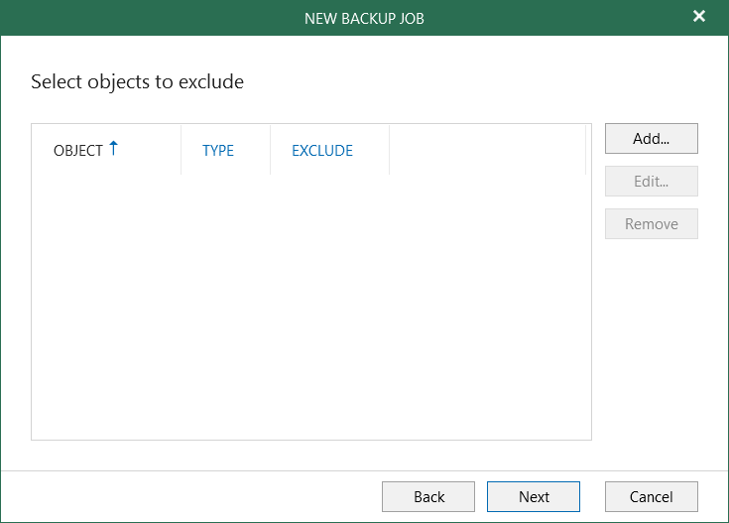Click the divider at the header's far right
The height and width of the screenshot is (523, 729).
[586, 151]
